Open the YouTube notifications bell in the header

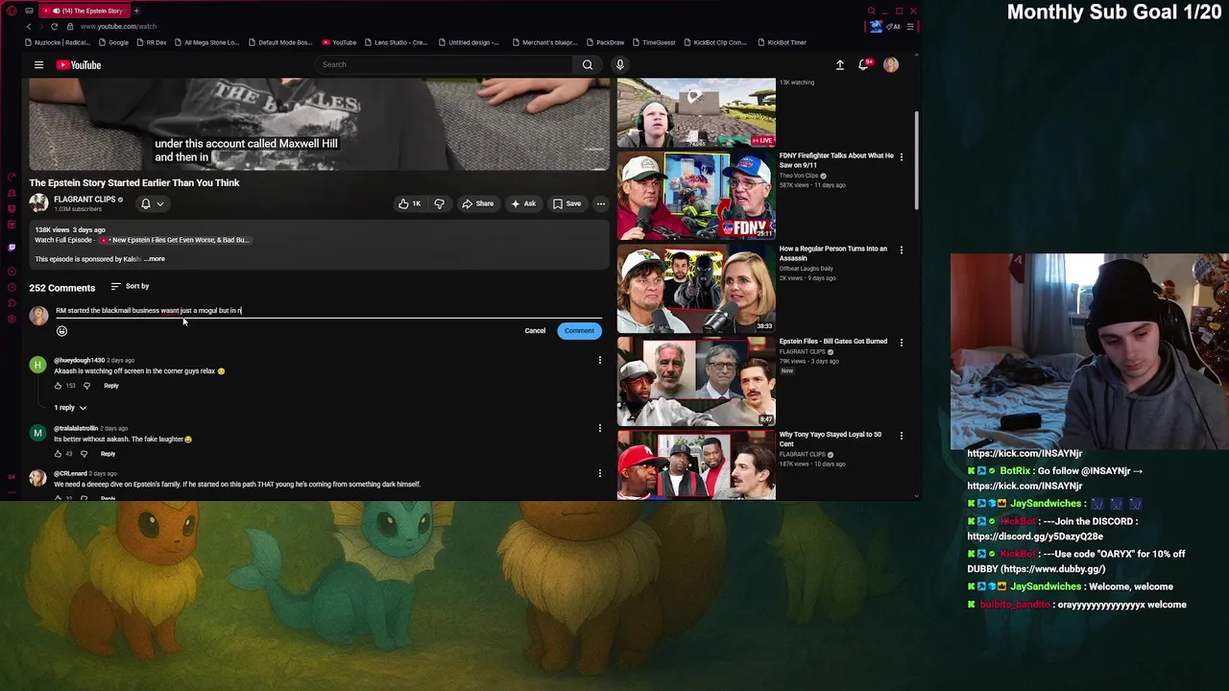tap(864, 64)
